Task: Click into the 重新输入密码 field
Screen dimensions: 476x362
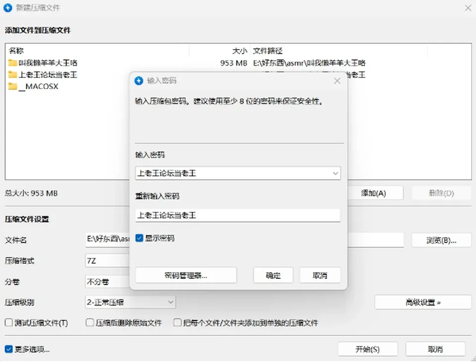Action: (x=238, y=215)
